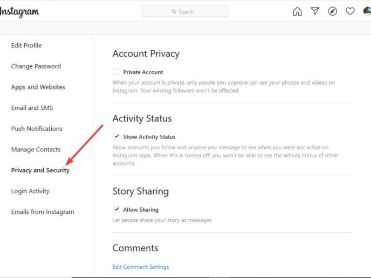This screenshot has width=371, height=278.
Task: Click the Show Activity Status label text
Action: click(149, 137)
